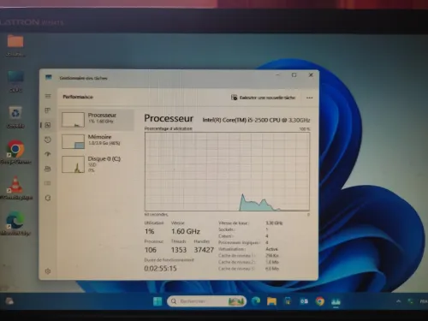Screen dimensions: 428x321
Task: Click the CPU usage graph
Action: [227, 171]
